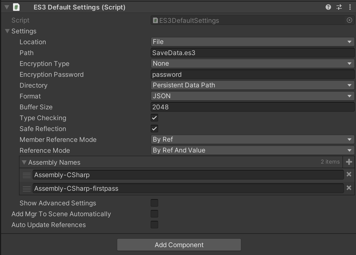Click the Assembly-CSharp text field
356x255 pixels.
point(188,175)
